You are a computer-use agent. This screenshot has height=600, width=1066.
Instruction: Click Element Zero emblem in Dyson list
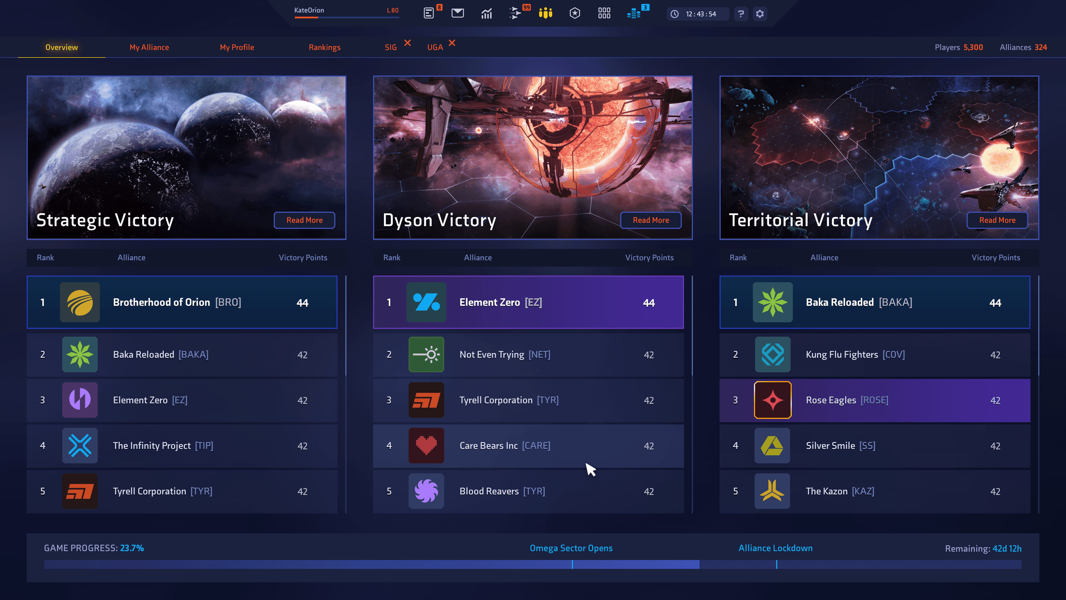(426, 302)
